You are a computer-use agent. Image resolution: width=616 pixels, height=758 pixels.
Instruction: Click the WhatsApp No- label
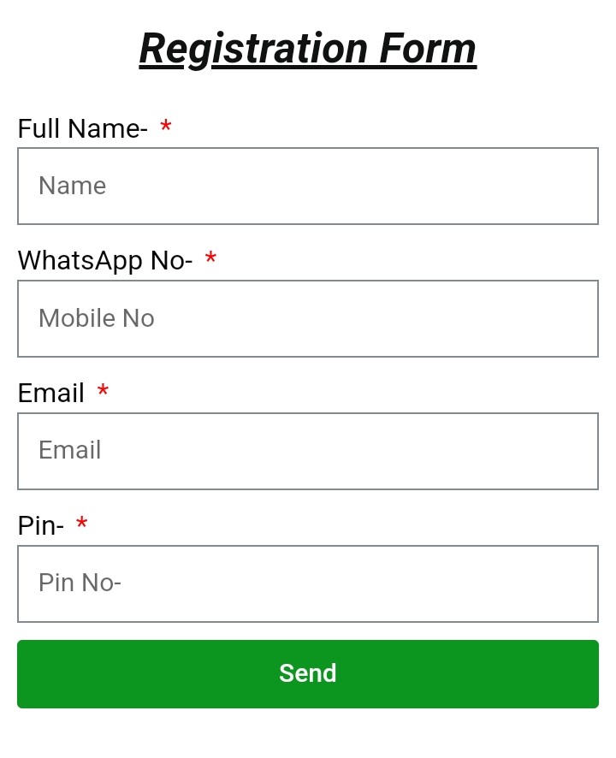click(x=105, y=261)
